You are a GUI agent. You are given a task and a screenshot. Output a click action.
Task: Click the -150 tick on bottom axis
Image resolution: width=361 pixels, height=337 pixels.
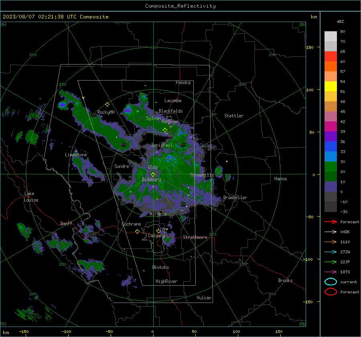point(24,331)
